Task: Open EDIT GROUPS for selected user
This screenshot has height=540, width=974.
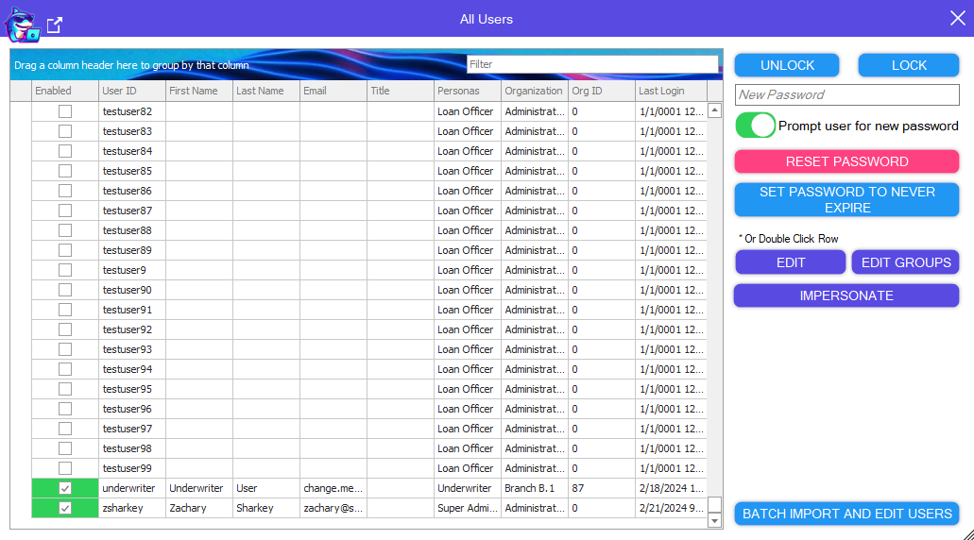Action: (x=905, y=262)
